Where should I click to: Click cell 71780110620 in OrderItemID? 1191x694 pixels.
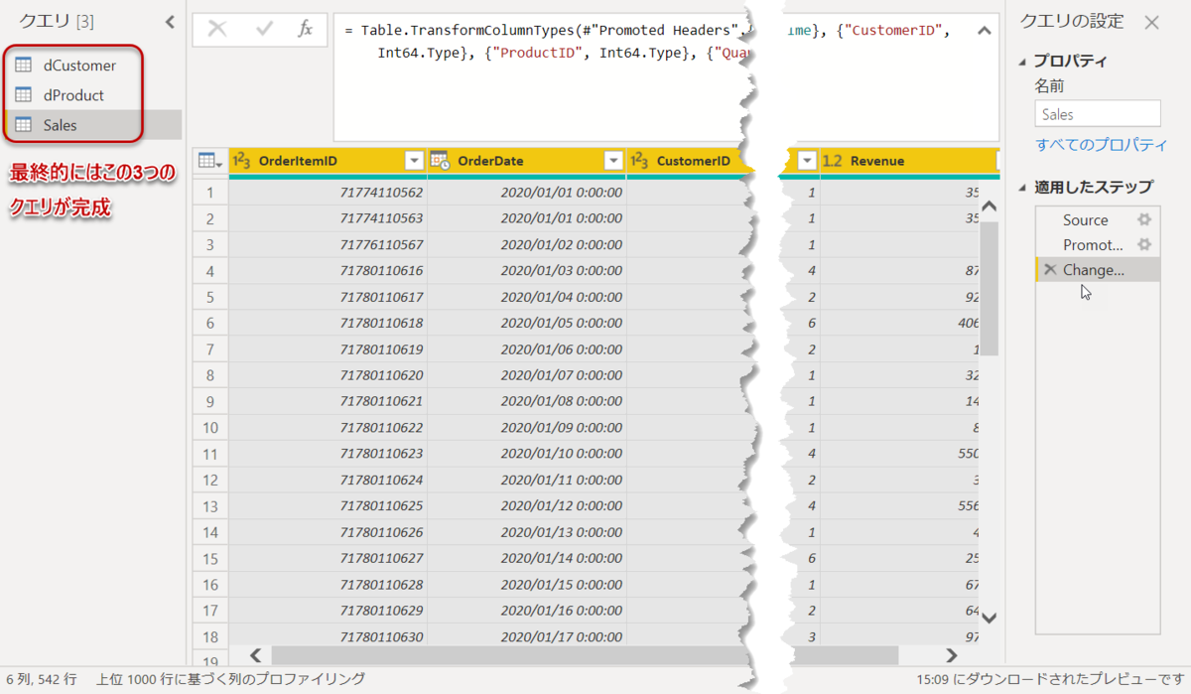tap(328, 375)
